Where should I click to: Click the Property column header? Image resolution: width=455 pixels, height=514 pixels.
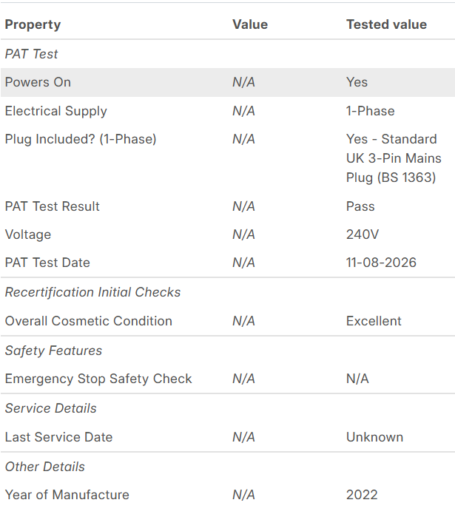pyautogui.click(x=33, y=25)
